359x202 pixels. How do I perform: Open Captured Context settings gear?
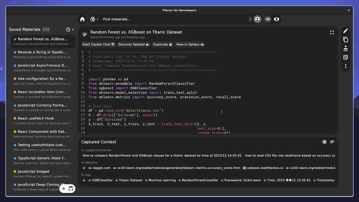[324, 142]
